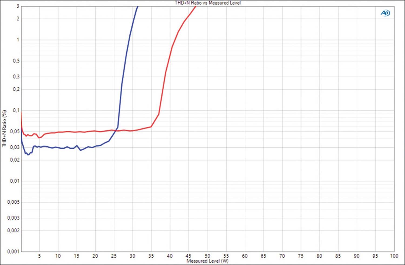Image resolution: width=405 pixels, height=265 pixels.
Task: Click the x-axis tick label 100
Action: [394, 256]
